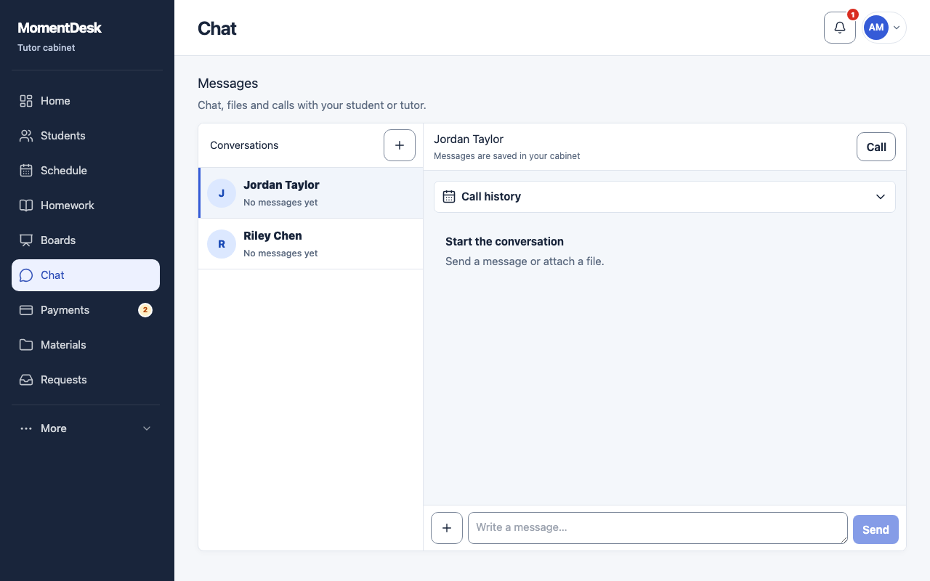The image size is (930, 581).
Task: Focus the Write a message field
Action: 658,528
